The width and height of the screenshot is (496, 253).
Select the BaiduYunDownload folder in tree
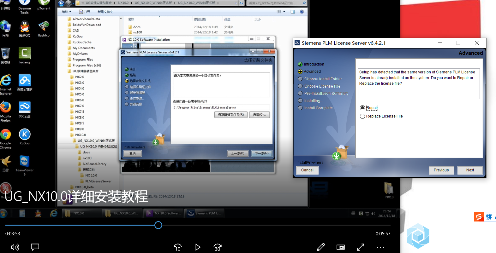pyautogui.click(x=84, y=25)
